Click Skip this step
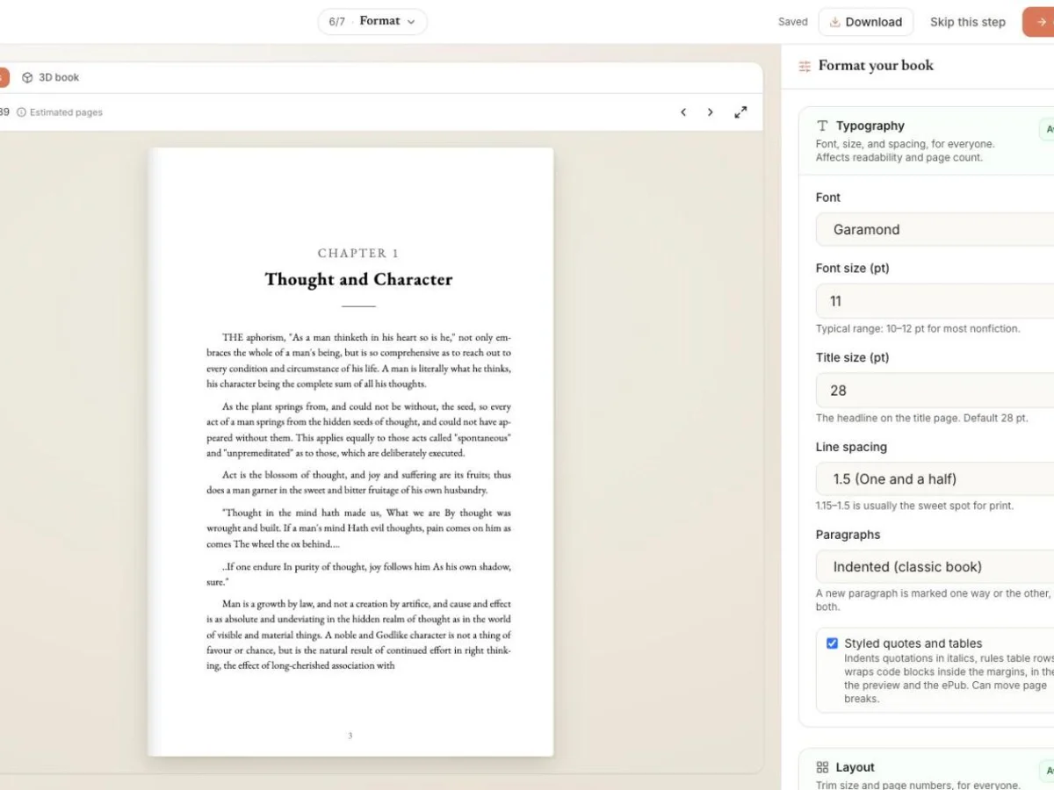 (967, 22)
